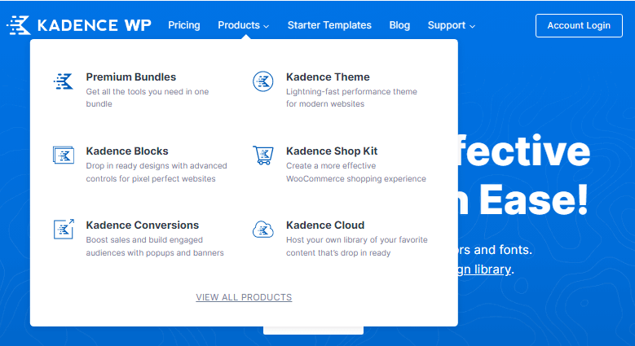
Task: Click the Kadence Blocks icon
Action: pos(63,155)
